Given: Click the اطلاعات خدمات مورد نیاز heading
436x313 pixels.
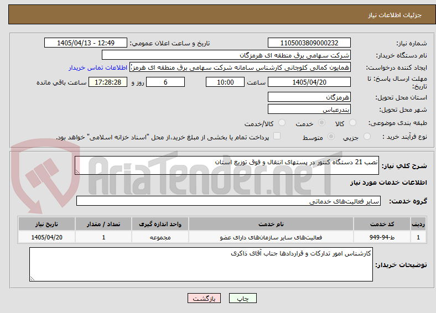Looking at the screenshot, I should click(388, 182).
